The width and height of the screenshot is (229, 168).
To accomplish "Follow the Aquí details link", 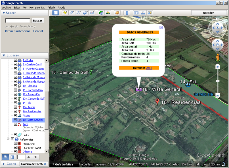I will 149,68.
